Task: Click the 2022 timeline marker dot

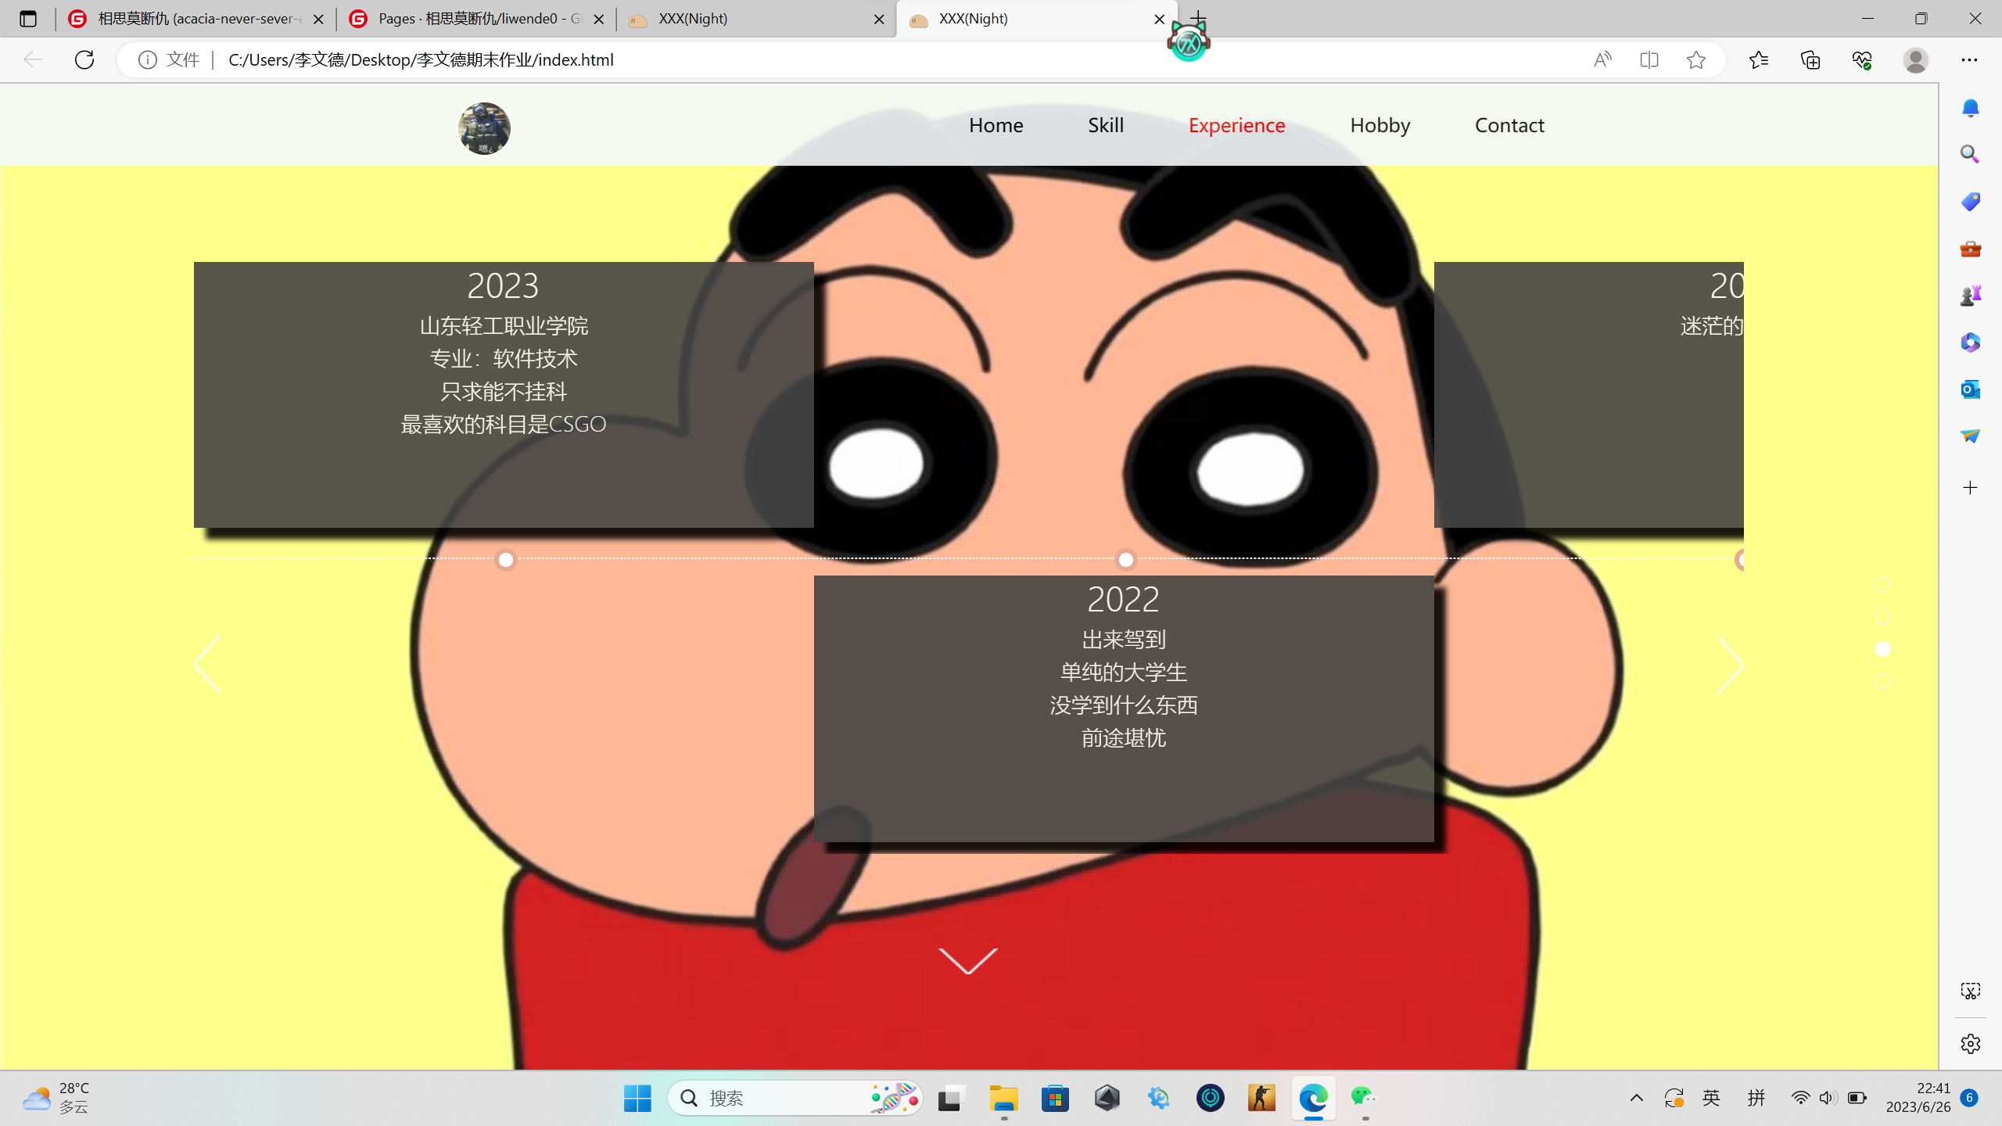Action: click(1125, 560)
